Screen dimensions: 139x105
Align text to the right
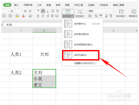48,16
